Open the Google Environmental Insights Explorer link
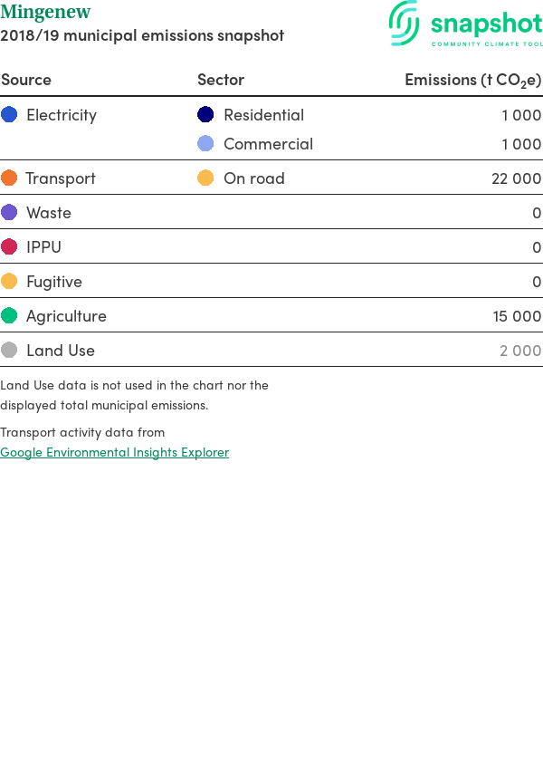The width and height of the screenshot is (543, 770). click(x=114, y=452)
